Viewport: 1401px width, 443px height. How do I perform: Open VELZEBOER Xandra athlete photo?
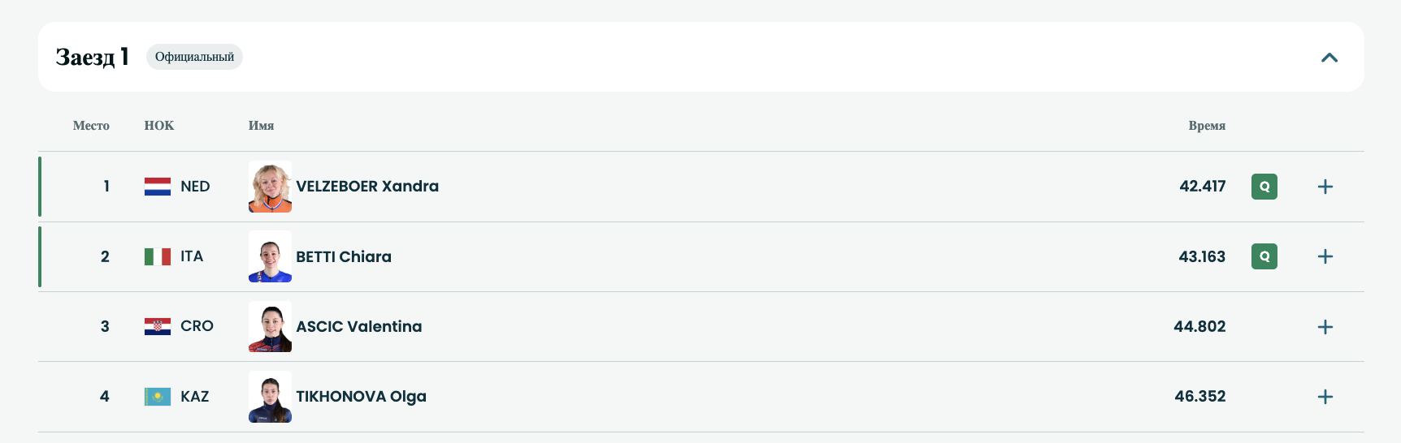coord(270,187)
